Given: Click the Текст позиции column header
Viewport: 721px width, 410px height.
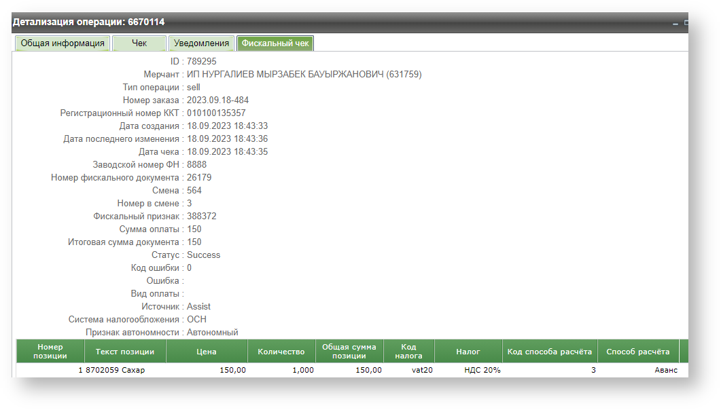Looking at the screenshot, I should [125, 352].
